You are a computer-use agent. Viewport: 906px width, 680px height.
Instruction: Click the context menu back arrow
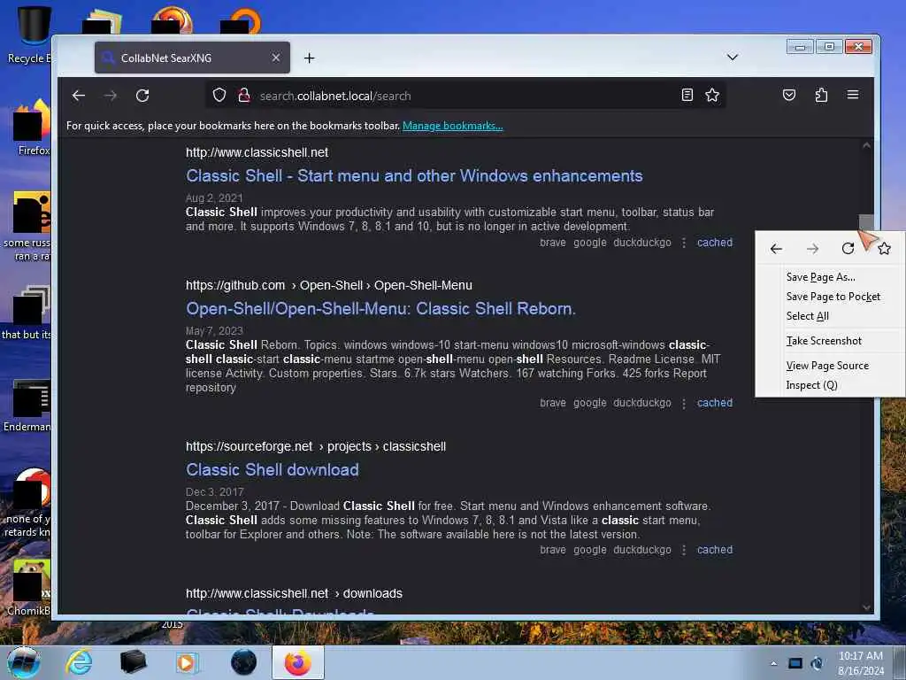point(776,249)
